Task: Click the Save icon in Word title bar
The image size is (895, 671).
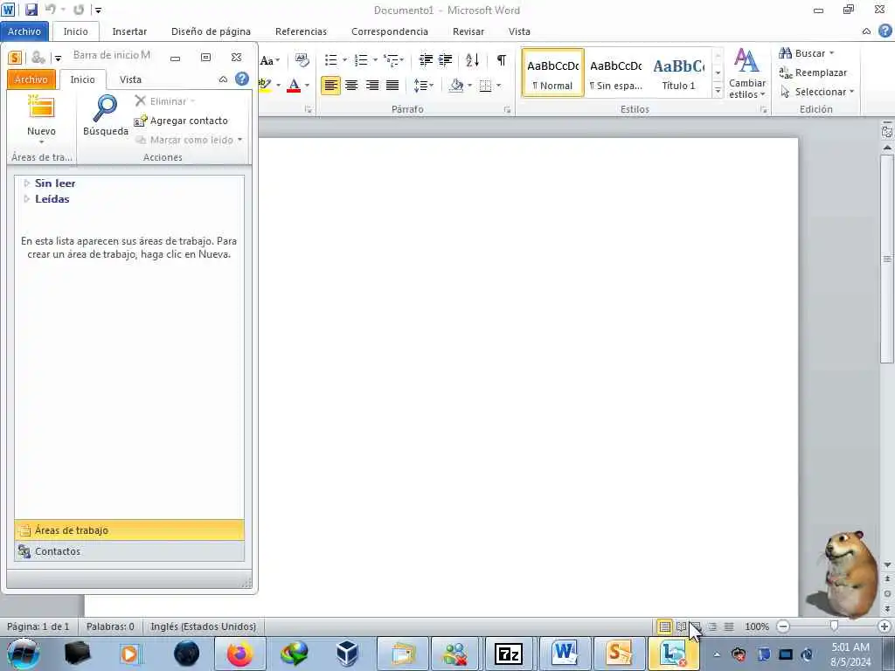Action: (31, 10)
